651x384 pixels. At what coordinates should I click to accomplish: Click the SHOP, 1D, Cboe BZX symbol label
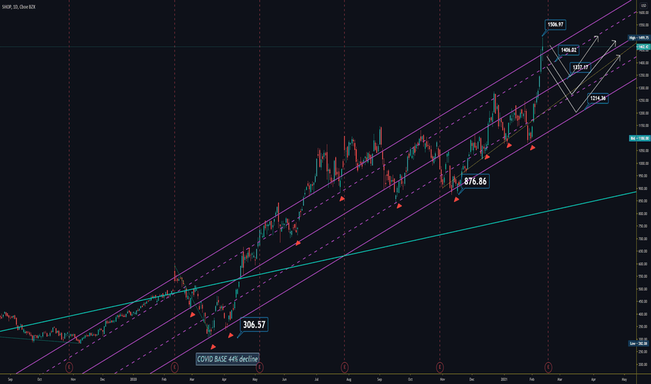click(x=19, y=7)
